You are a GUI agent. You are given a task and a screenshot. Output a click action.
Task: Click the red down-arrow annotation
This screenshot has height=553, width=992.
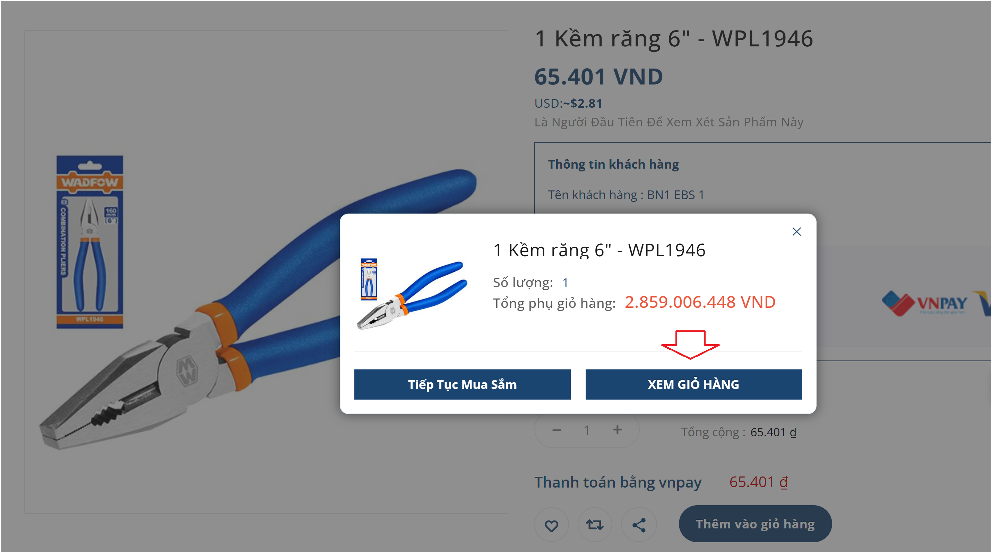(690, 345)
